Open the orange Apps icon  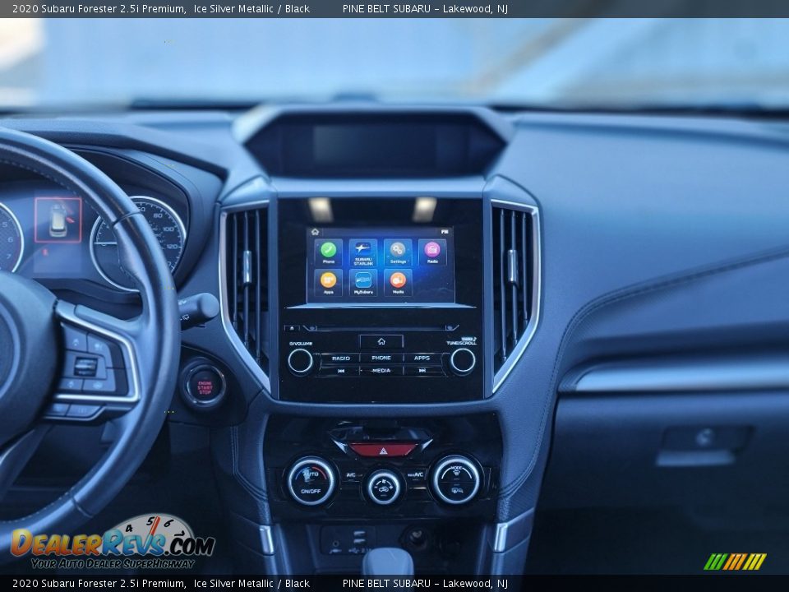click(328, 281)
